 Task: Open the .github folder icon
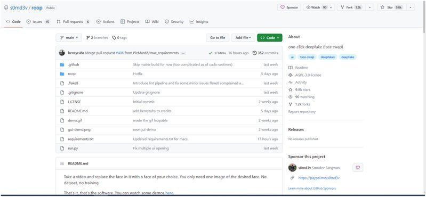[62, 64]
